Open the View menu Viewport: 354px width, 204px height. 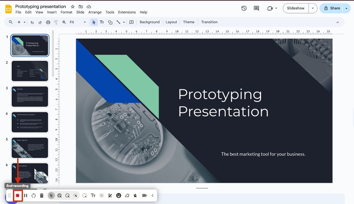point(39,12)
